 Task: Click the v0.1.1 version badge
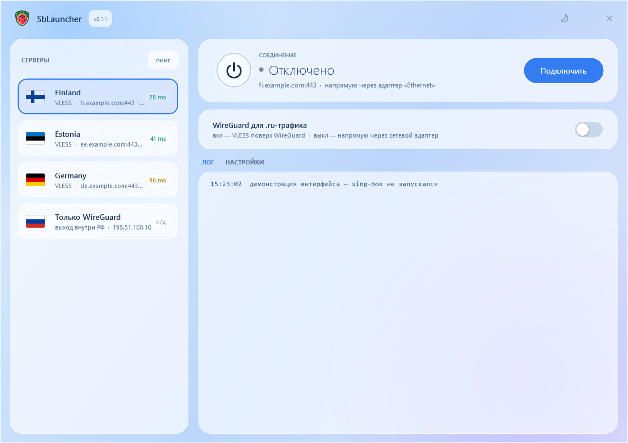click(100, 19)
